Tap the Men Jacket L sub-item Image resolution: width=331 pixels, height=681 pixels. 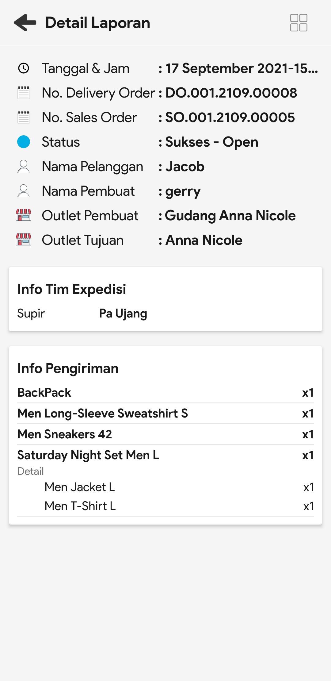coord(80,487)
